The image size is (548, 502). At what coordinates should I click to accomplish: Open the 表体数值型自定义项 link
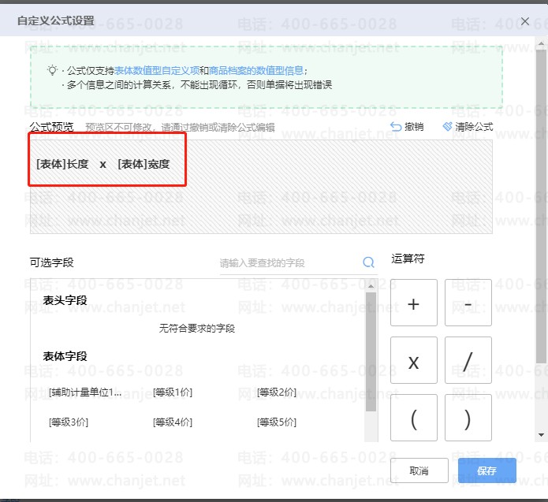[157, 71]
